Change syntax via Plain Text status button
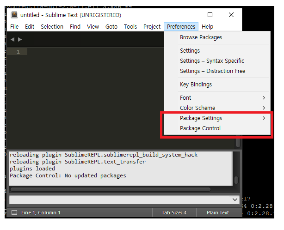This screenshot has width=284, height=230. tap(218, 212)
